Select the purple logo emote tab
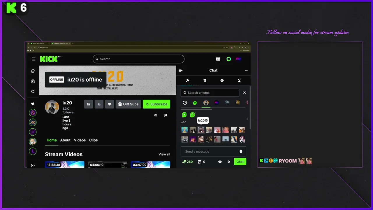This screenshot has width=373, height=210. (x=217, y=103)
